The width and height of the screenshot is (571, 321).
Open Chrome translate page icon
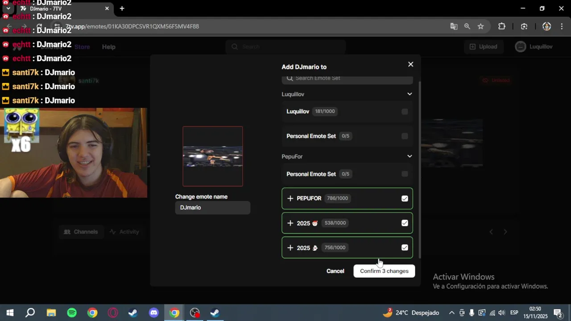pos(454,26)
